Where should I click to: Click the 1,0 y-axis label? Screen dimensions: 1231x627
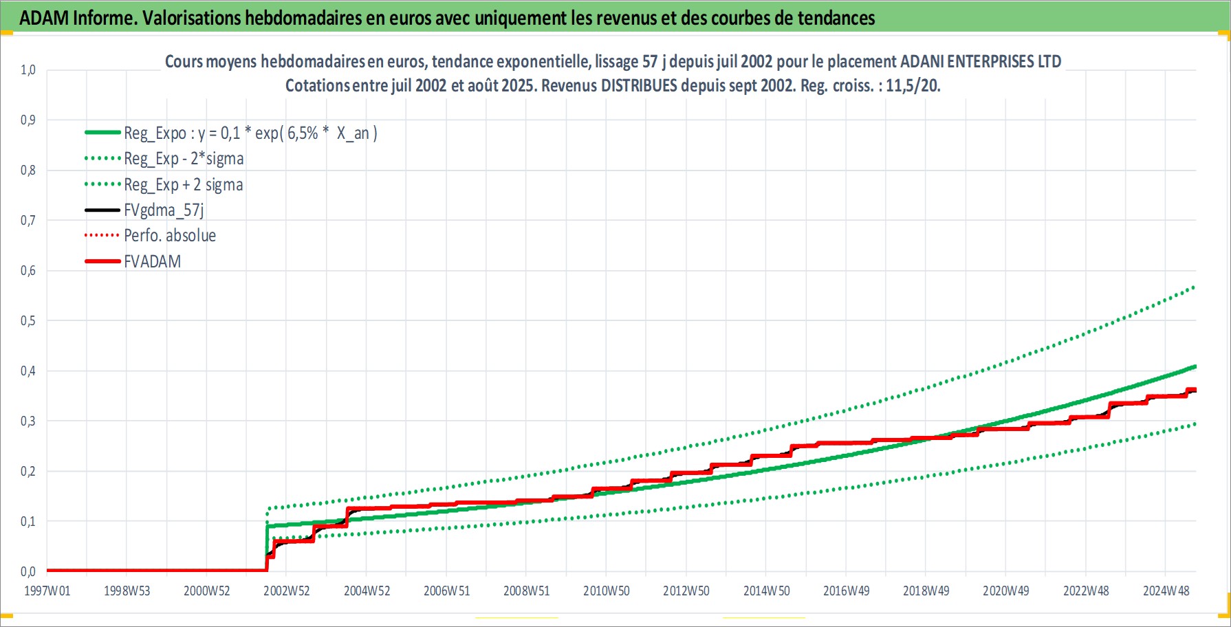[x=28, y=69]
